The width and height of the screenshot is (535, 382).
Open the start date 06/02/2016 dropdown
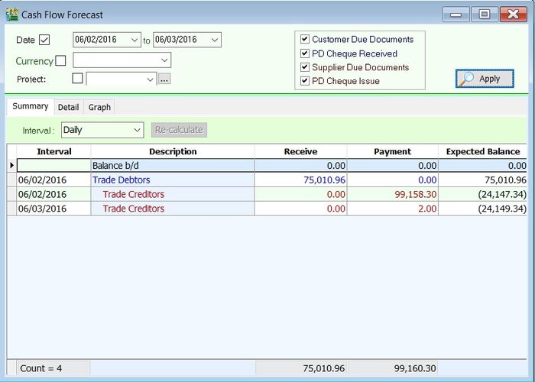pyautogui.click(x=135, y=40)
